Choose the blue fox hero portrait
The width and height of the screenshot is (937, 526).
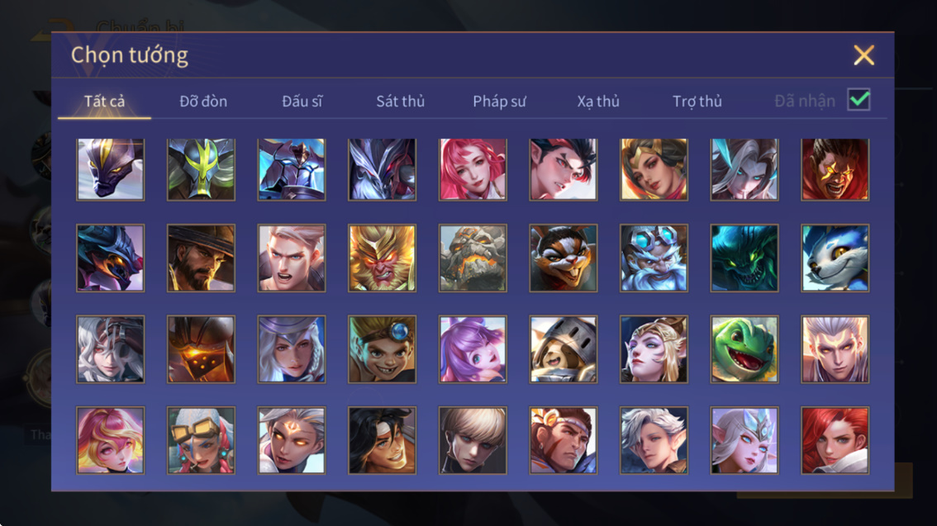point(835,258)
